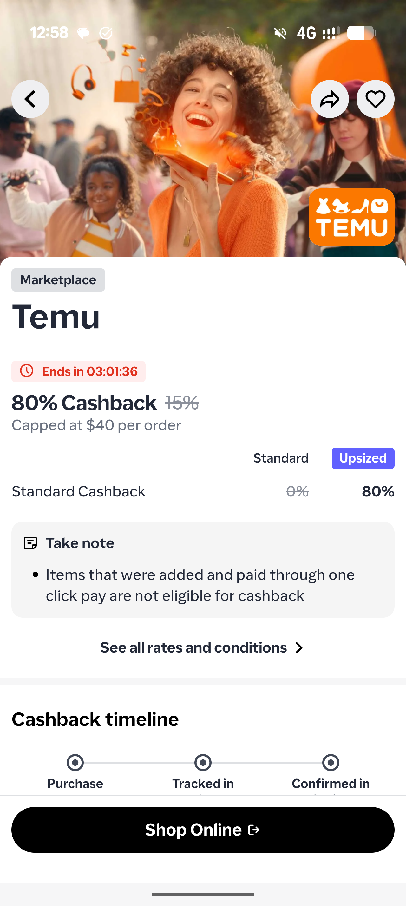Tap the back arrow button
This screenshot has width=406, height=906.
(x=30, y=99)
